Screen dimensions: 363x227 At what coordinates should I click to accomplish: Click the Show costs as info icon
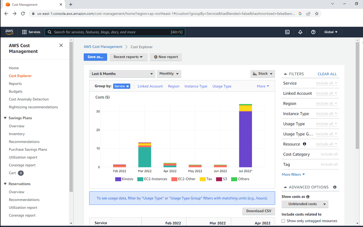coord(308,197)
